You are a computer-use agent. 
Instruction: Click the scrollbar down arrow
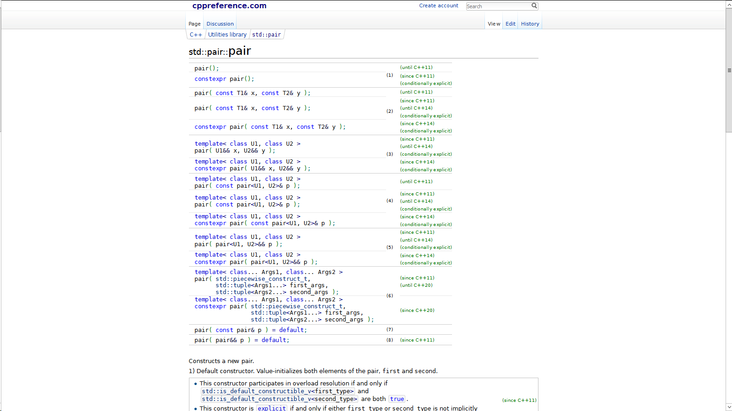729,407
